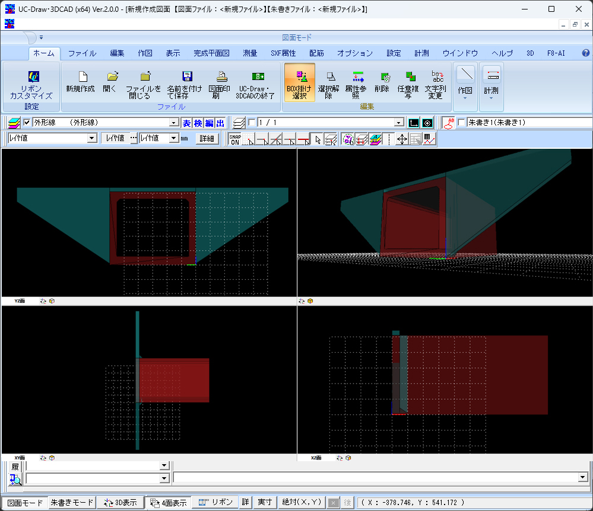Switch to the 作図 ribbon tab
This screenshot has width=593, height=511.
click(145, 53)
